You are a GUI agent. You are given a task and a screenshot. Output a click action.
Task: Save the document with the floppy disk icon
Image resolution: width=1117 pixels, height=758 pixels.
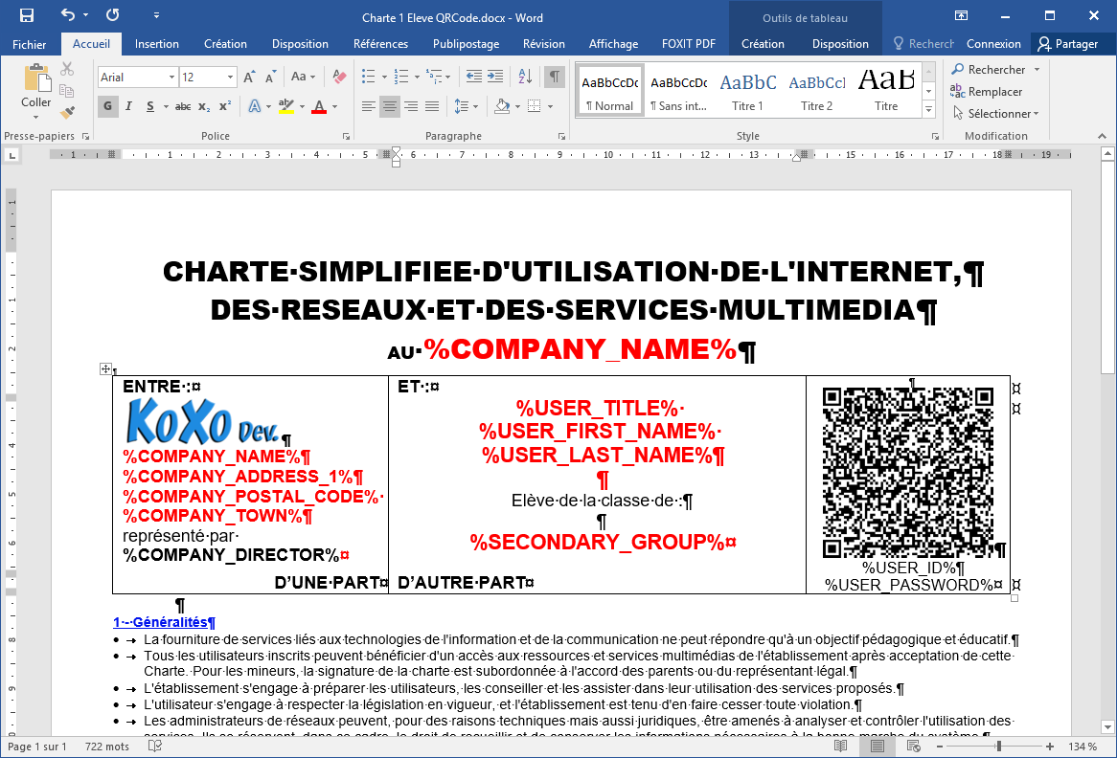click(x=27, y=15)
